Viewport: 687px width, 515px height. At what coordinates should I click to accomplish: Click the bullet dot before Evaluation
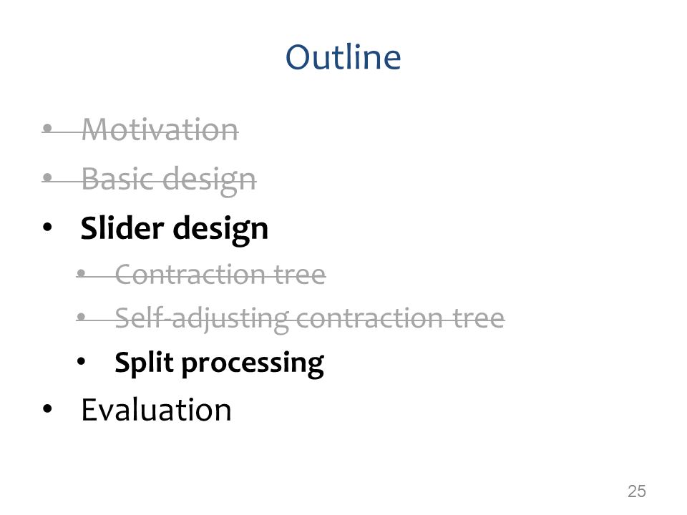tap(47, 408)
